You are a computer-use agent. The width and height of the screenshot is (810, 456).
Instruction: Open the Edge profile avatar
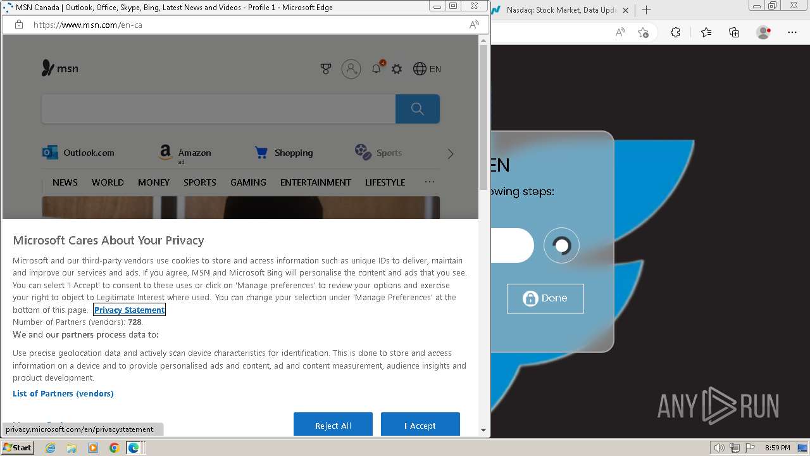tap(763, 32)
